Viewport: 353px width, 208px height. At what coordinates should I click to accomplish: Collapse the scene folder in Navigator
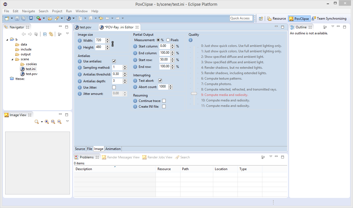click(x=12, y=59)
